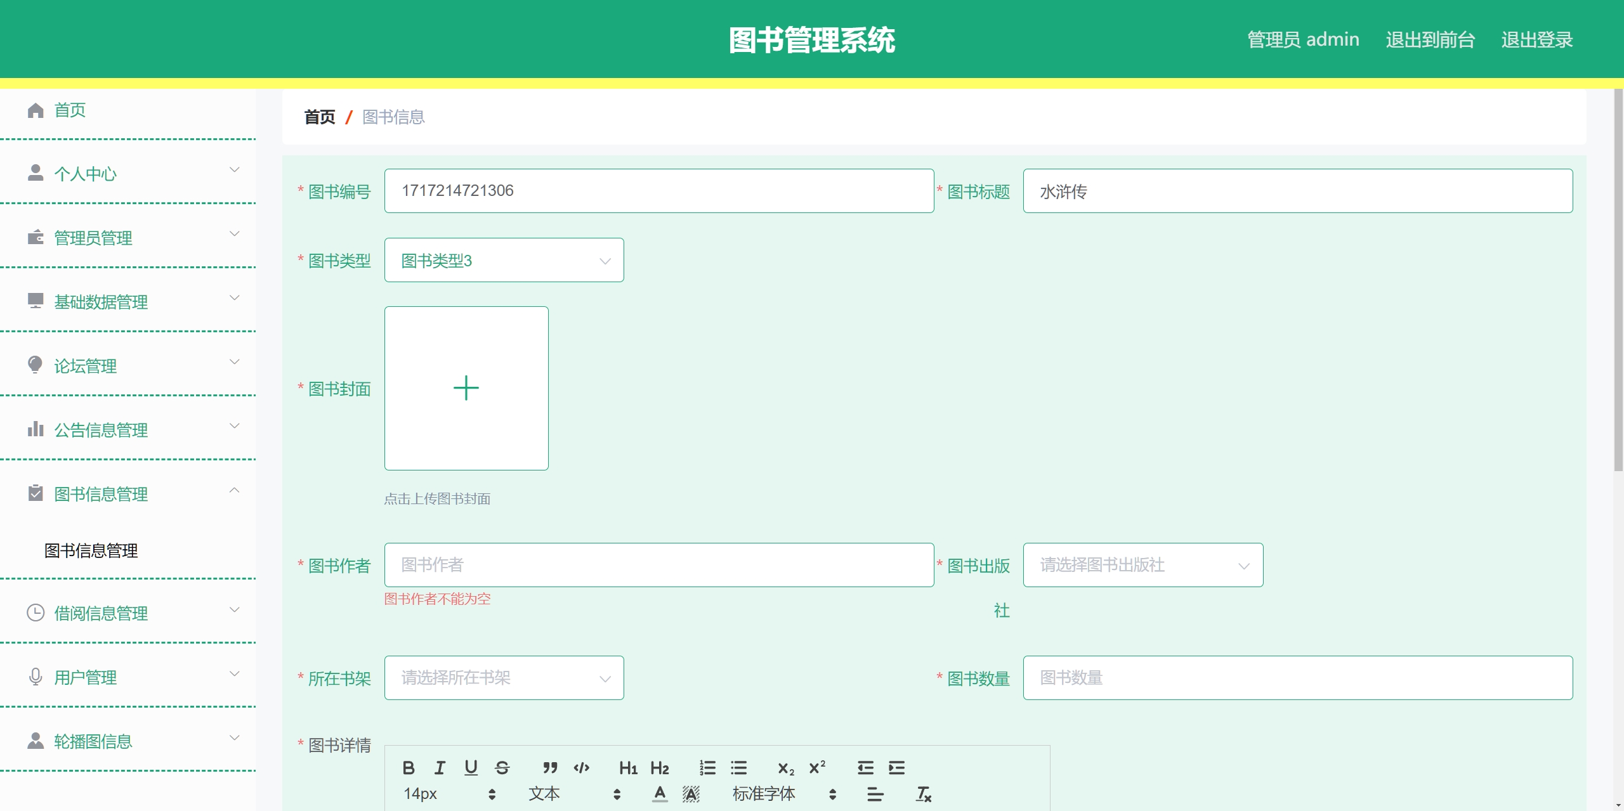Click the lightbulb icon beside 论坛管理
Image resolution: width=1624 pixels, height=811 pixels.
[36, 365]
